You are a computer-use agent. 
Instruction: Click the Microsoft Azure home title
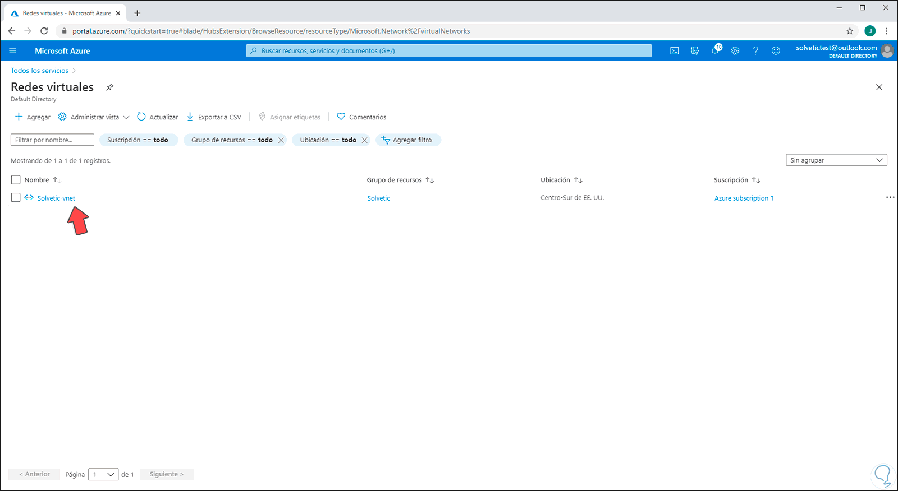pos(62,51)
